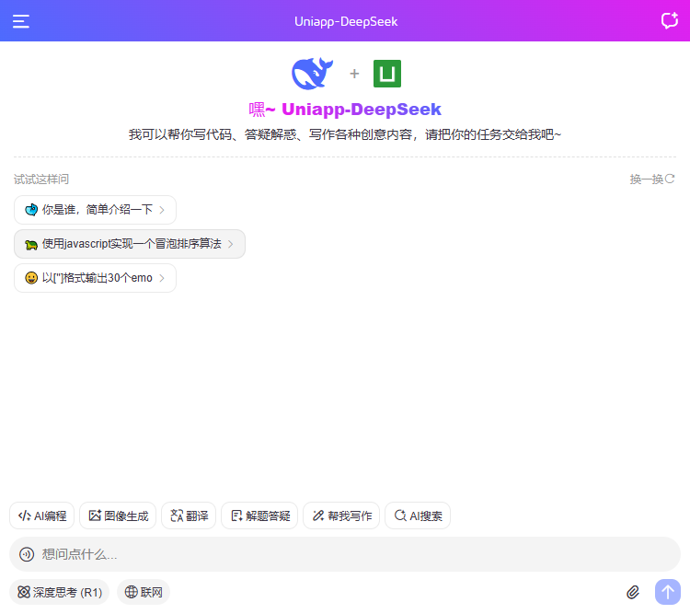This screenshot has width=690, height=614.
Task: Click the DeepSeek whale logo
Action: [312, 74]
